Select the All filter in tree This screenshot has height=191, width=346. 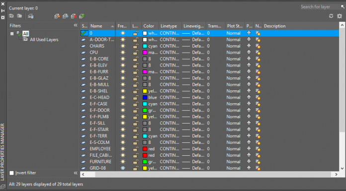click(x=26, y=34)
